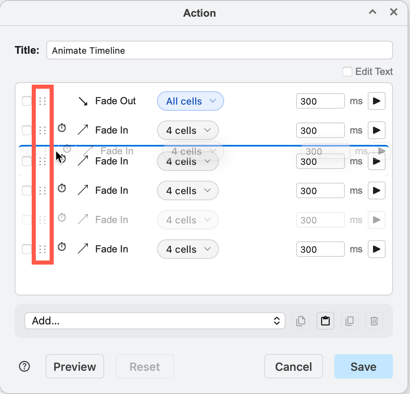Open the 4 cells dropdown in the first Fade In row
Image resolution: width=410 pixels, height=394 pixels.
tap(188, 130)
